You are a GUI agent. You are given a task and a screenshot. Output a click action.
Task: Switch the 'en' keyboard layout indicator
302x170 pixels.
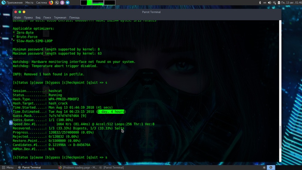(x=265, y=3)
